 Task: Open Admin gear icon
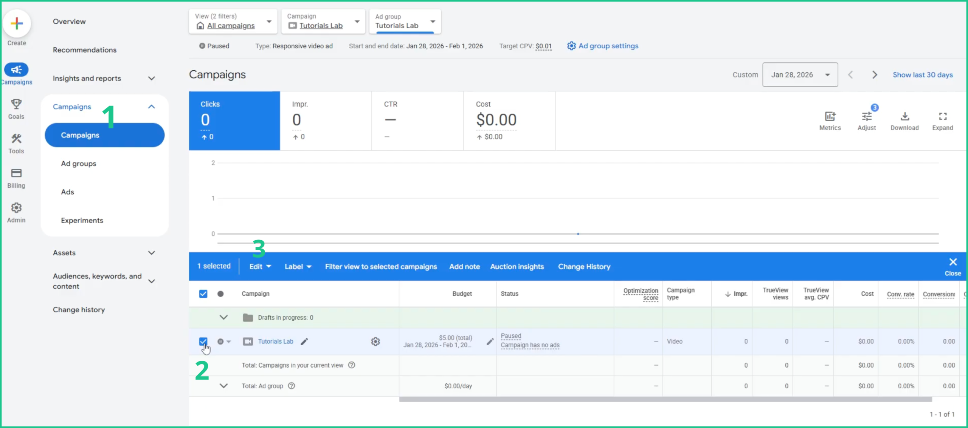click(16, 207)
